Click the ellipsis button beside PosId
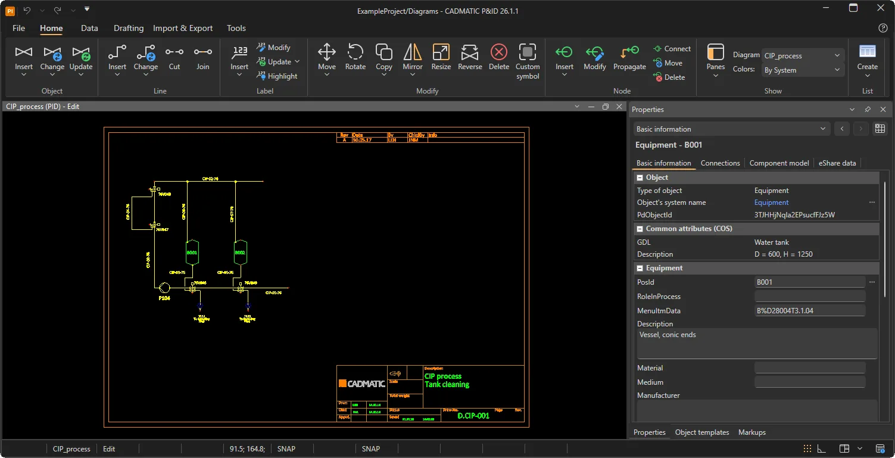 tap(872, 282)
